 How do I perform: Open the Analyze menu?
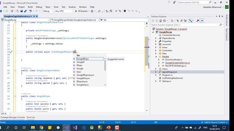pyautogui.click(x=72, y=7)
